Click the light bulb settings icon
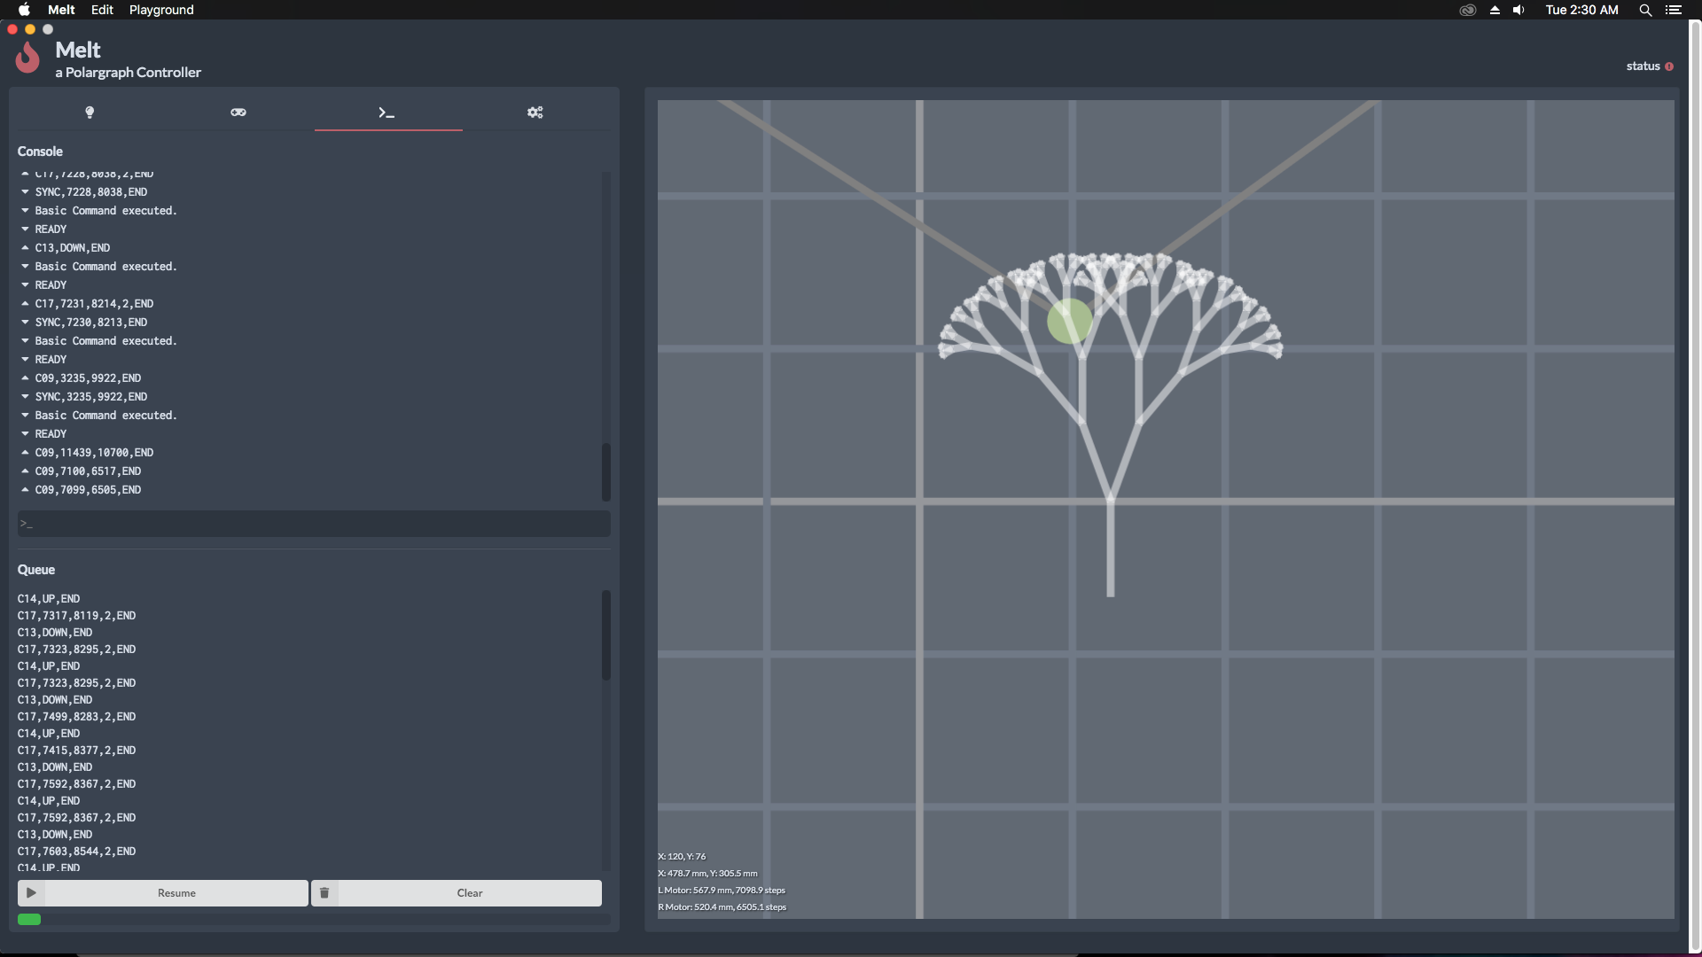This screenshot has width=1702, height=957. tap(89, 113)
